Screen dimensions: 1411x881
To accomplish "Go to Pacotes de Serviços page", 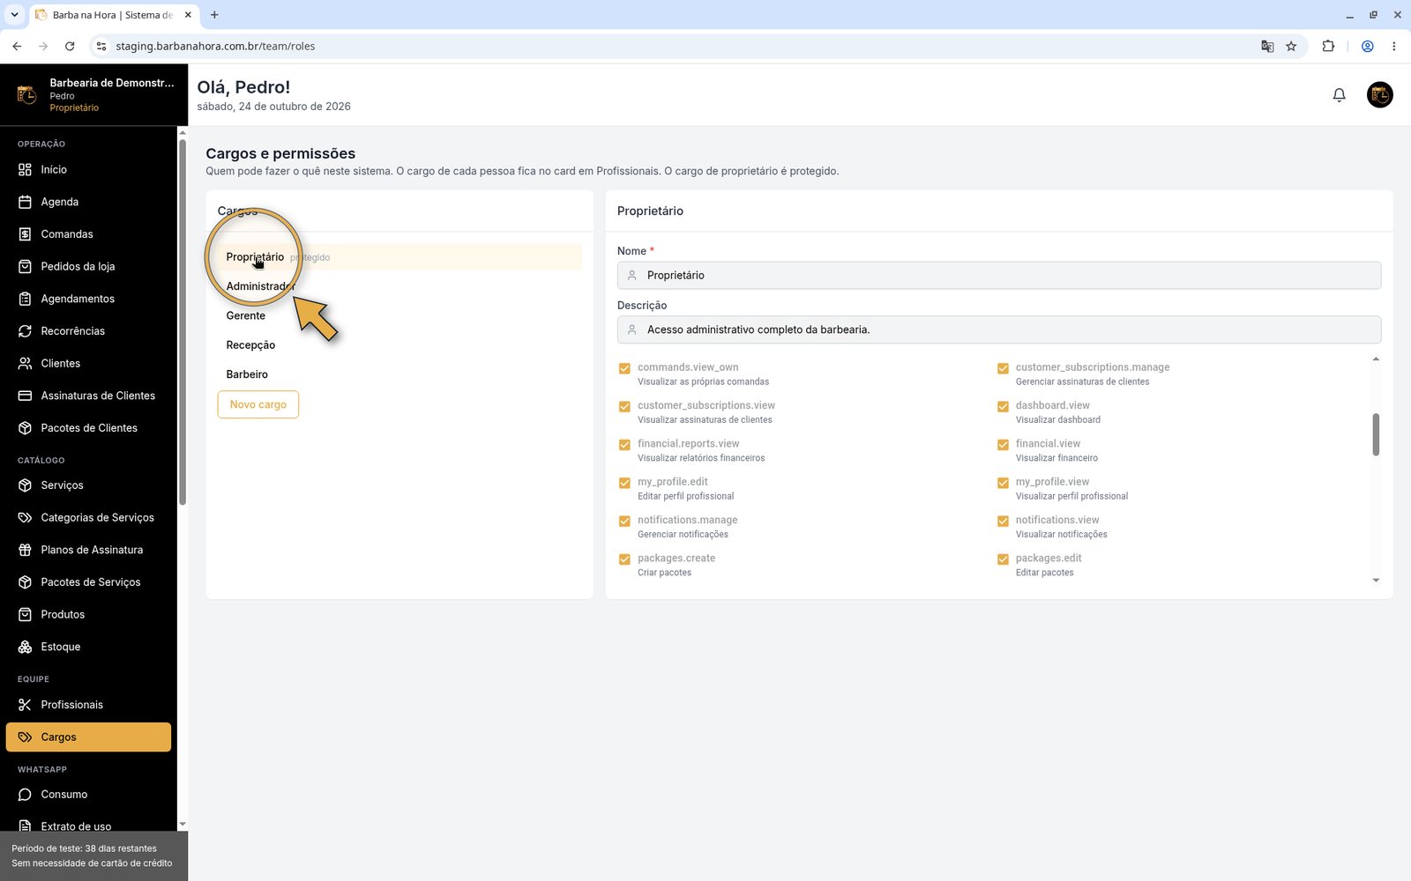I will (88, 582).
